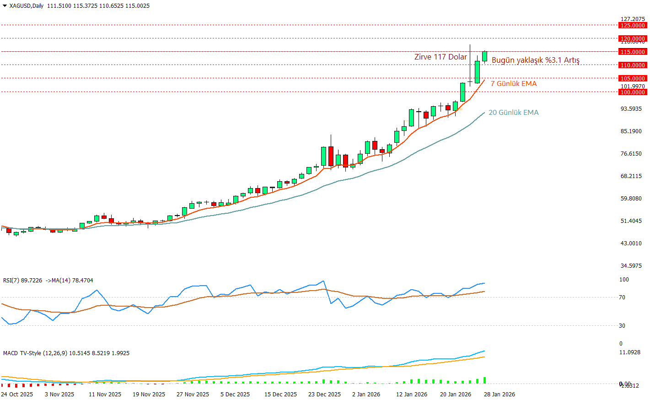This screenshot has height=400, width=650.
Task: Click the 23 Dec 2025 date label
Action: [x=324, y=395]
